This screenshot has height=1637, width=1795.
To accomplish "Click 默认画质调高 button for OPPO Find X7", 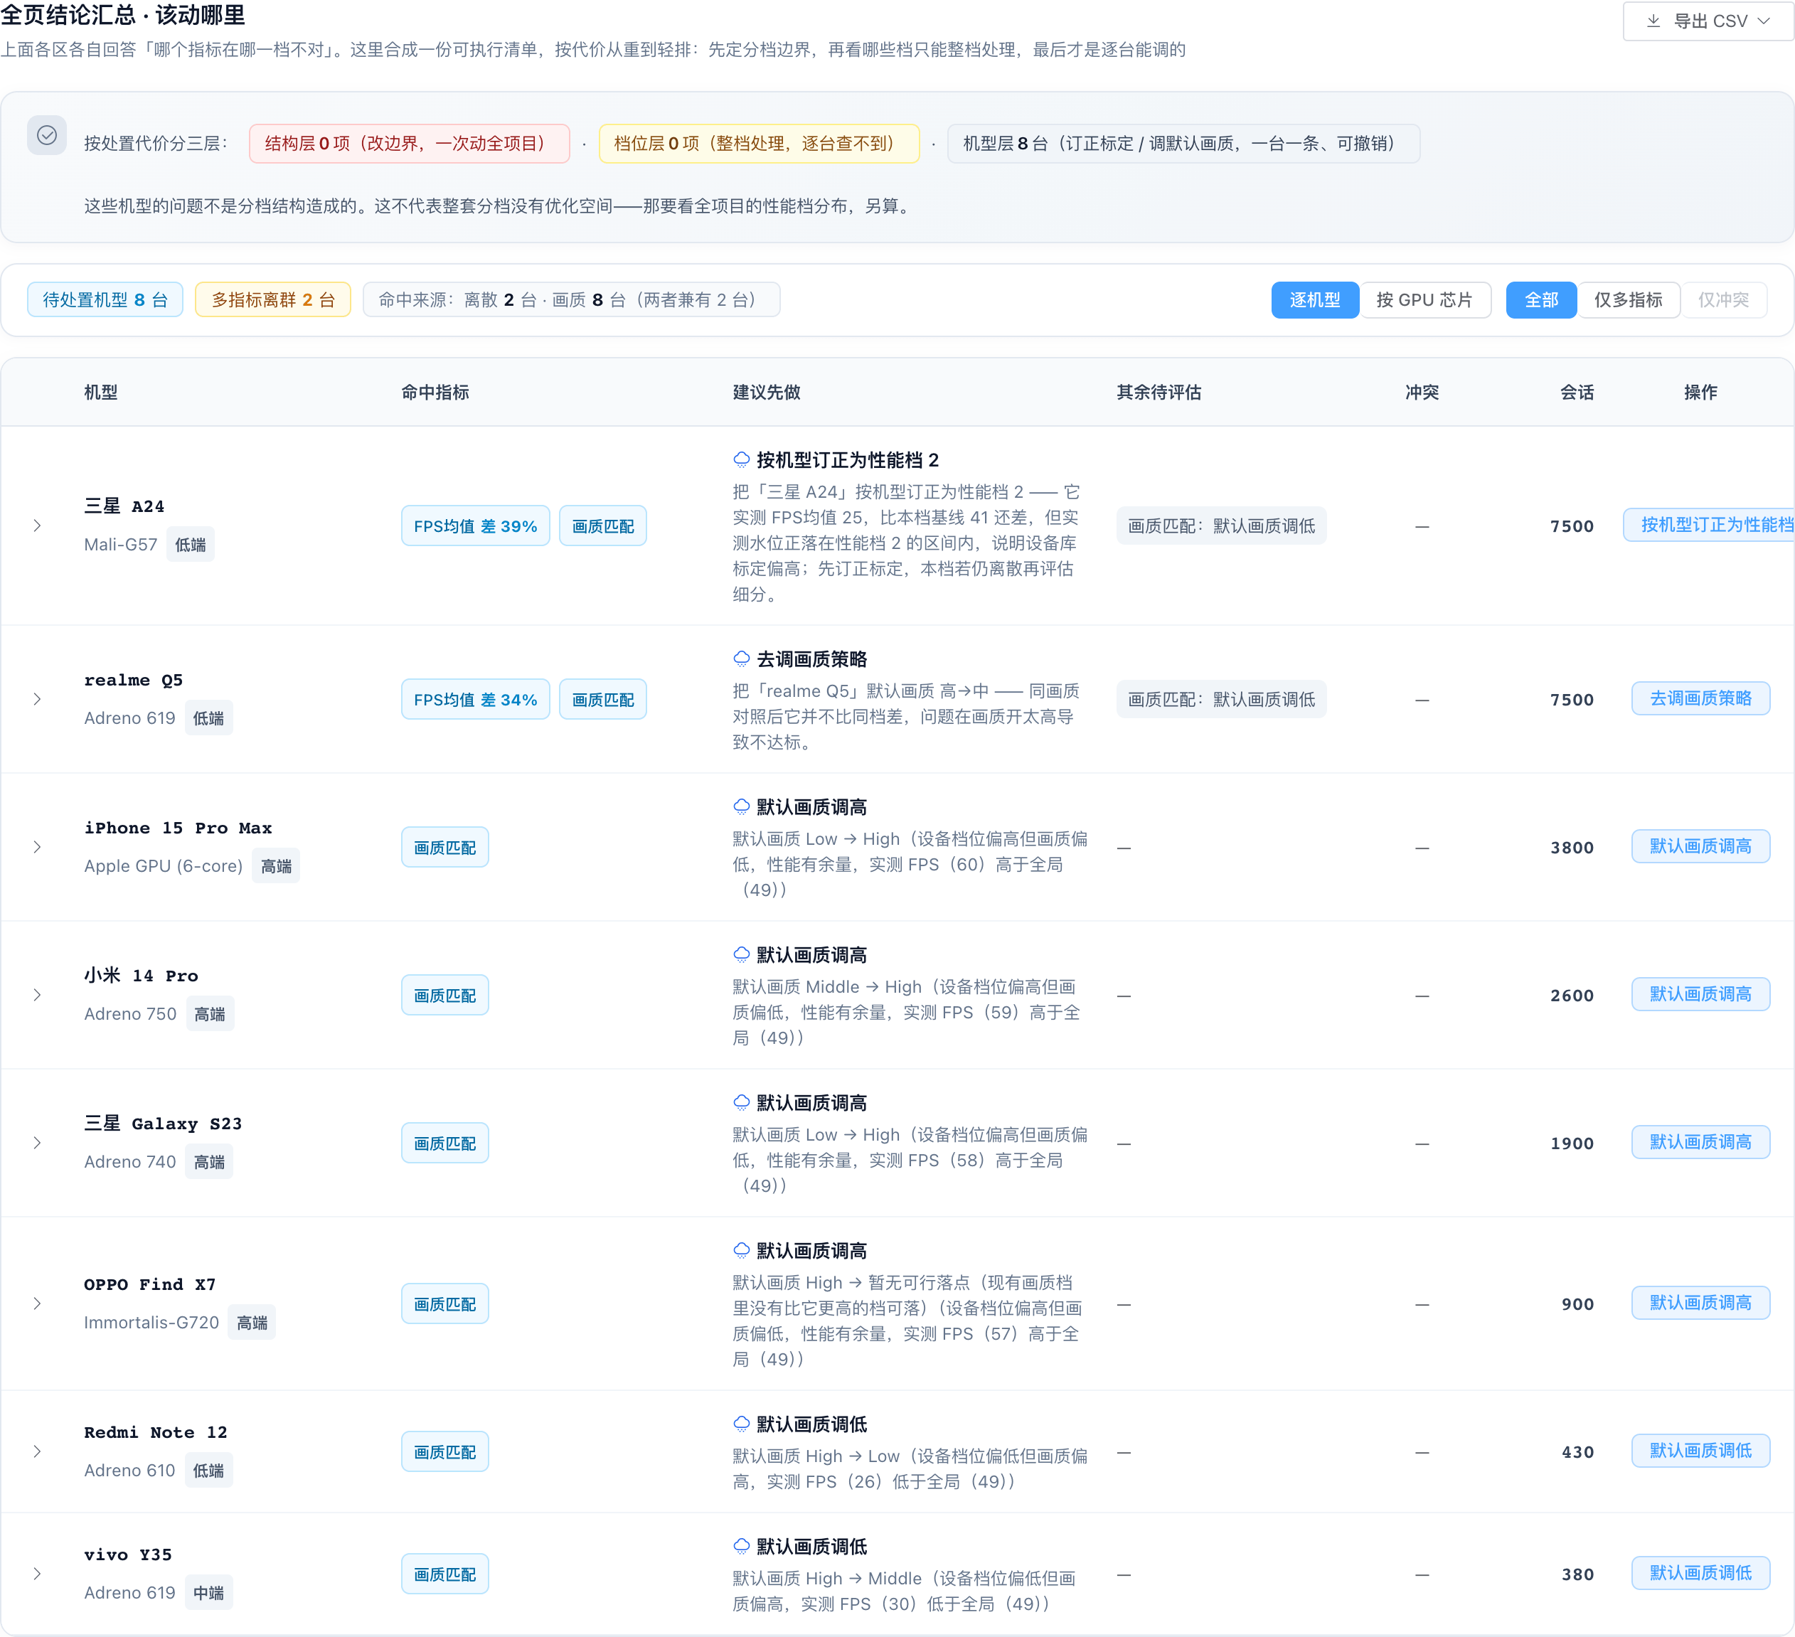I will point(1700,1303).
